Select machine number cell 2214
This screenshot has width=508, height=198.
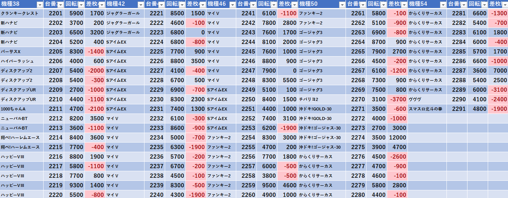coord(54,138)
